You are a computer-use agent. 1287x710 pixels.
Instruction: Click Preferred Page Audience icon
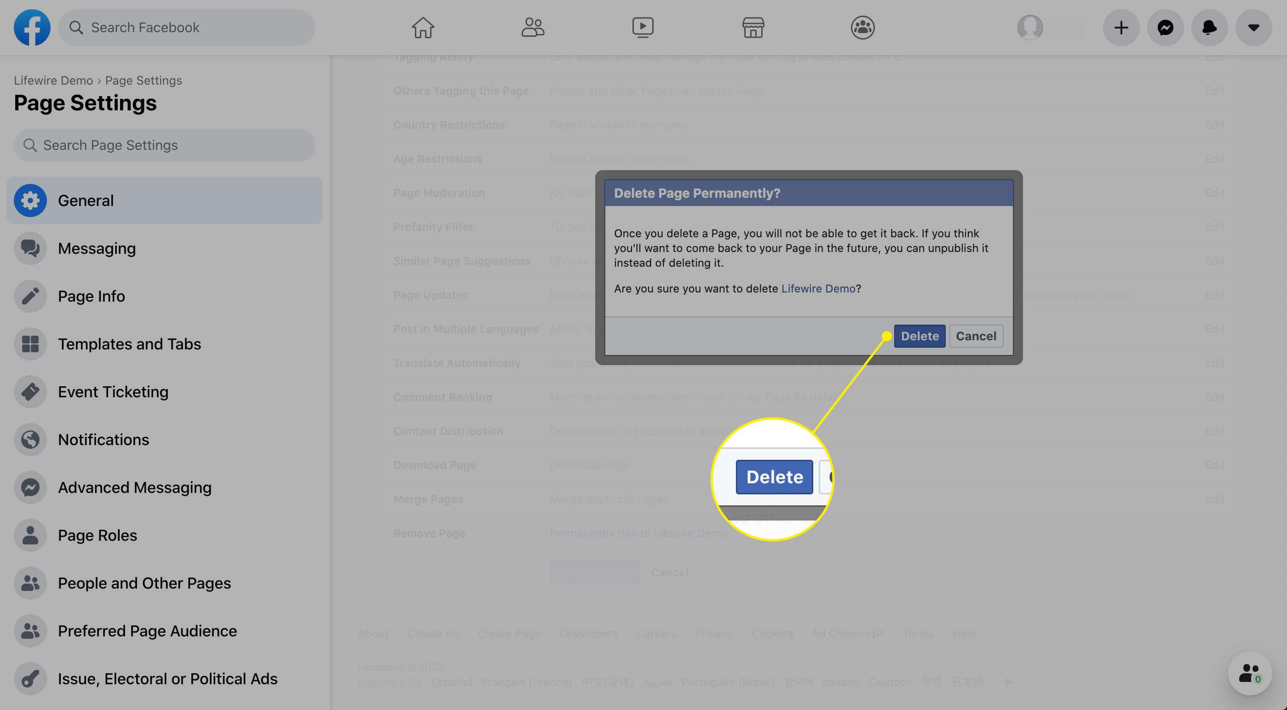[x=30, y=631]
